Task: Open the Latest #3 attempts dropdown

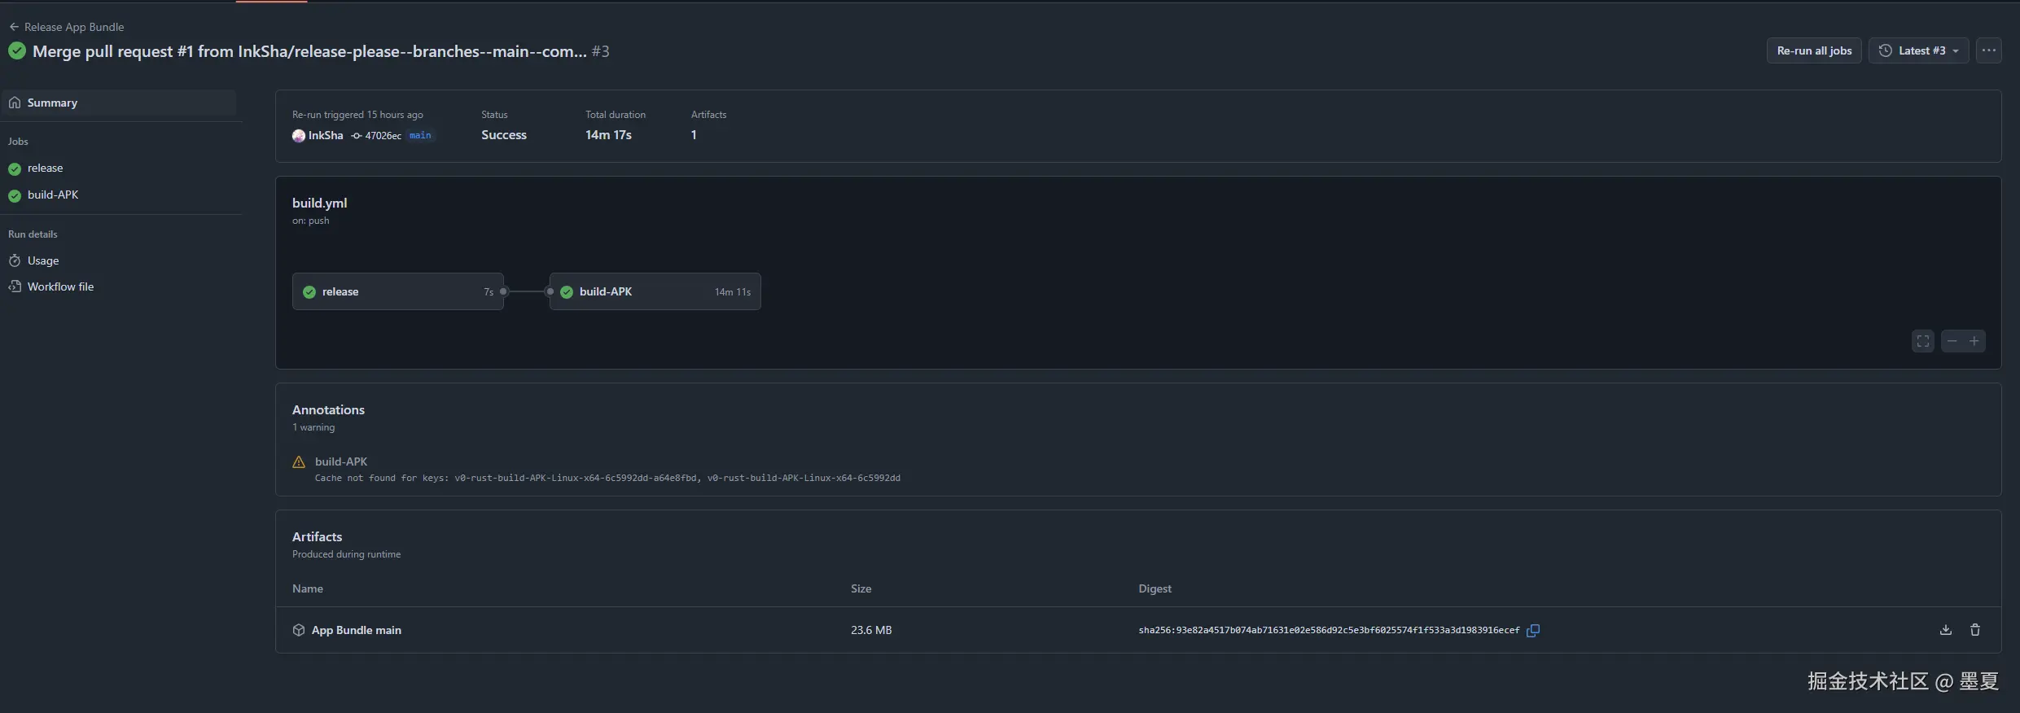Action: pos(1919,50)
